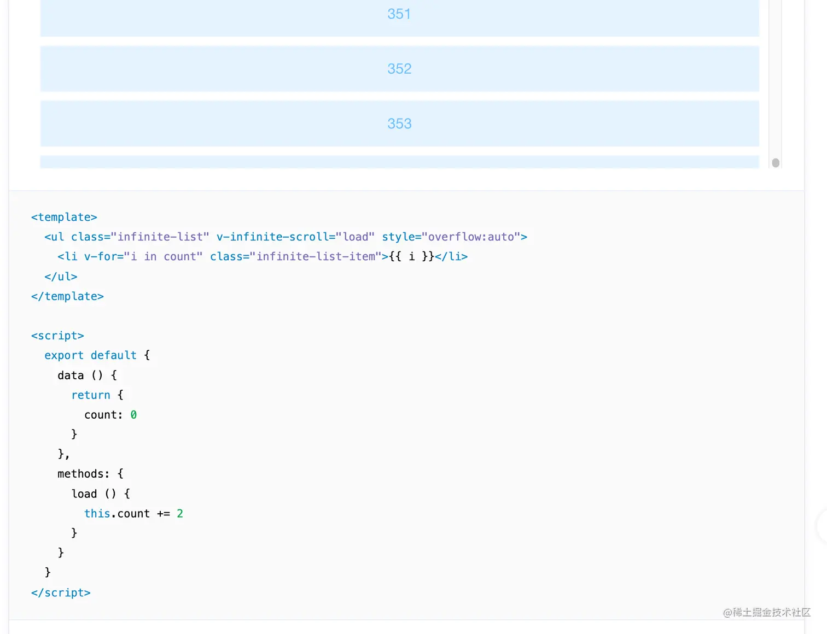Viewport: 827px width, 634px height.
Task: Click the 'this.count += 2' statement
Action: click(133, 514)
